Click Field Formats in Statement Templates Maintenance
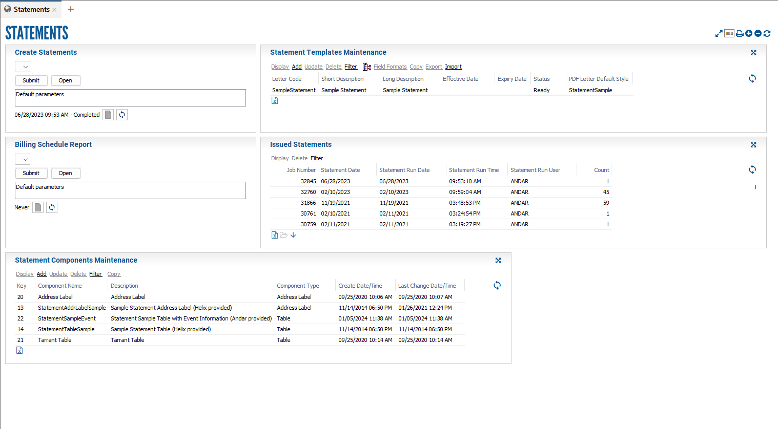The image size is (778, 429). click(390, 67)
